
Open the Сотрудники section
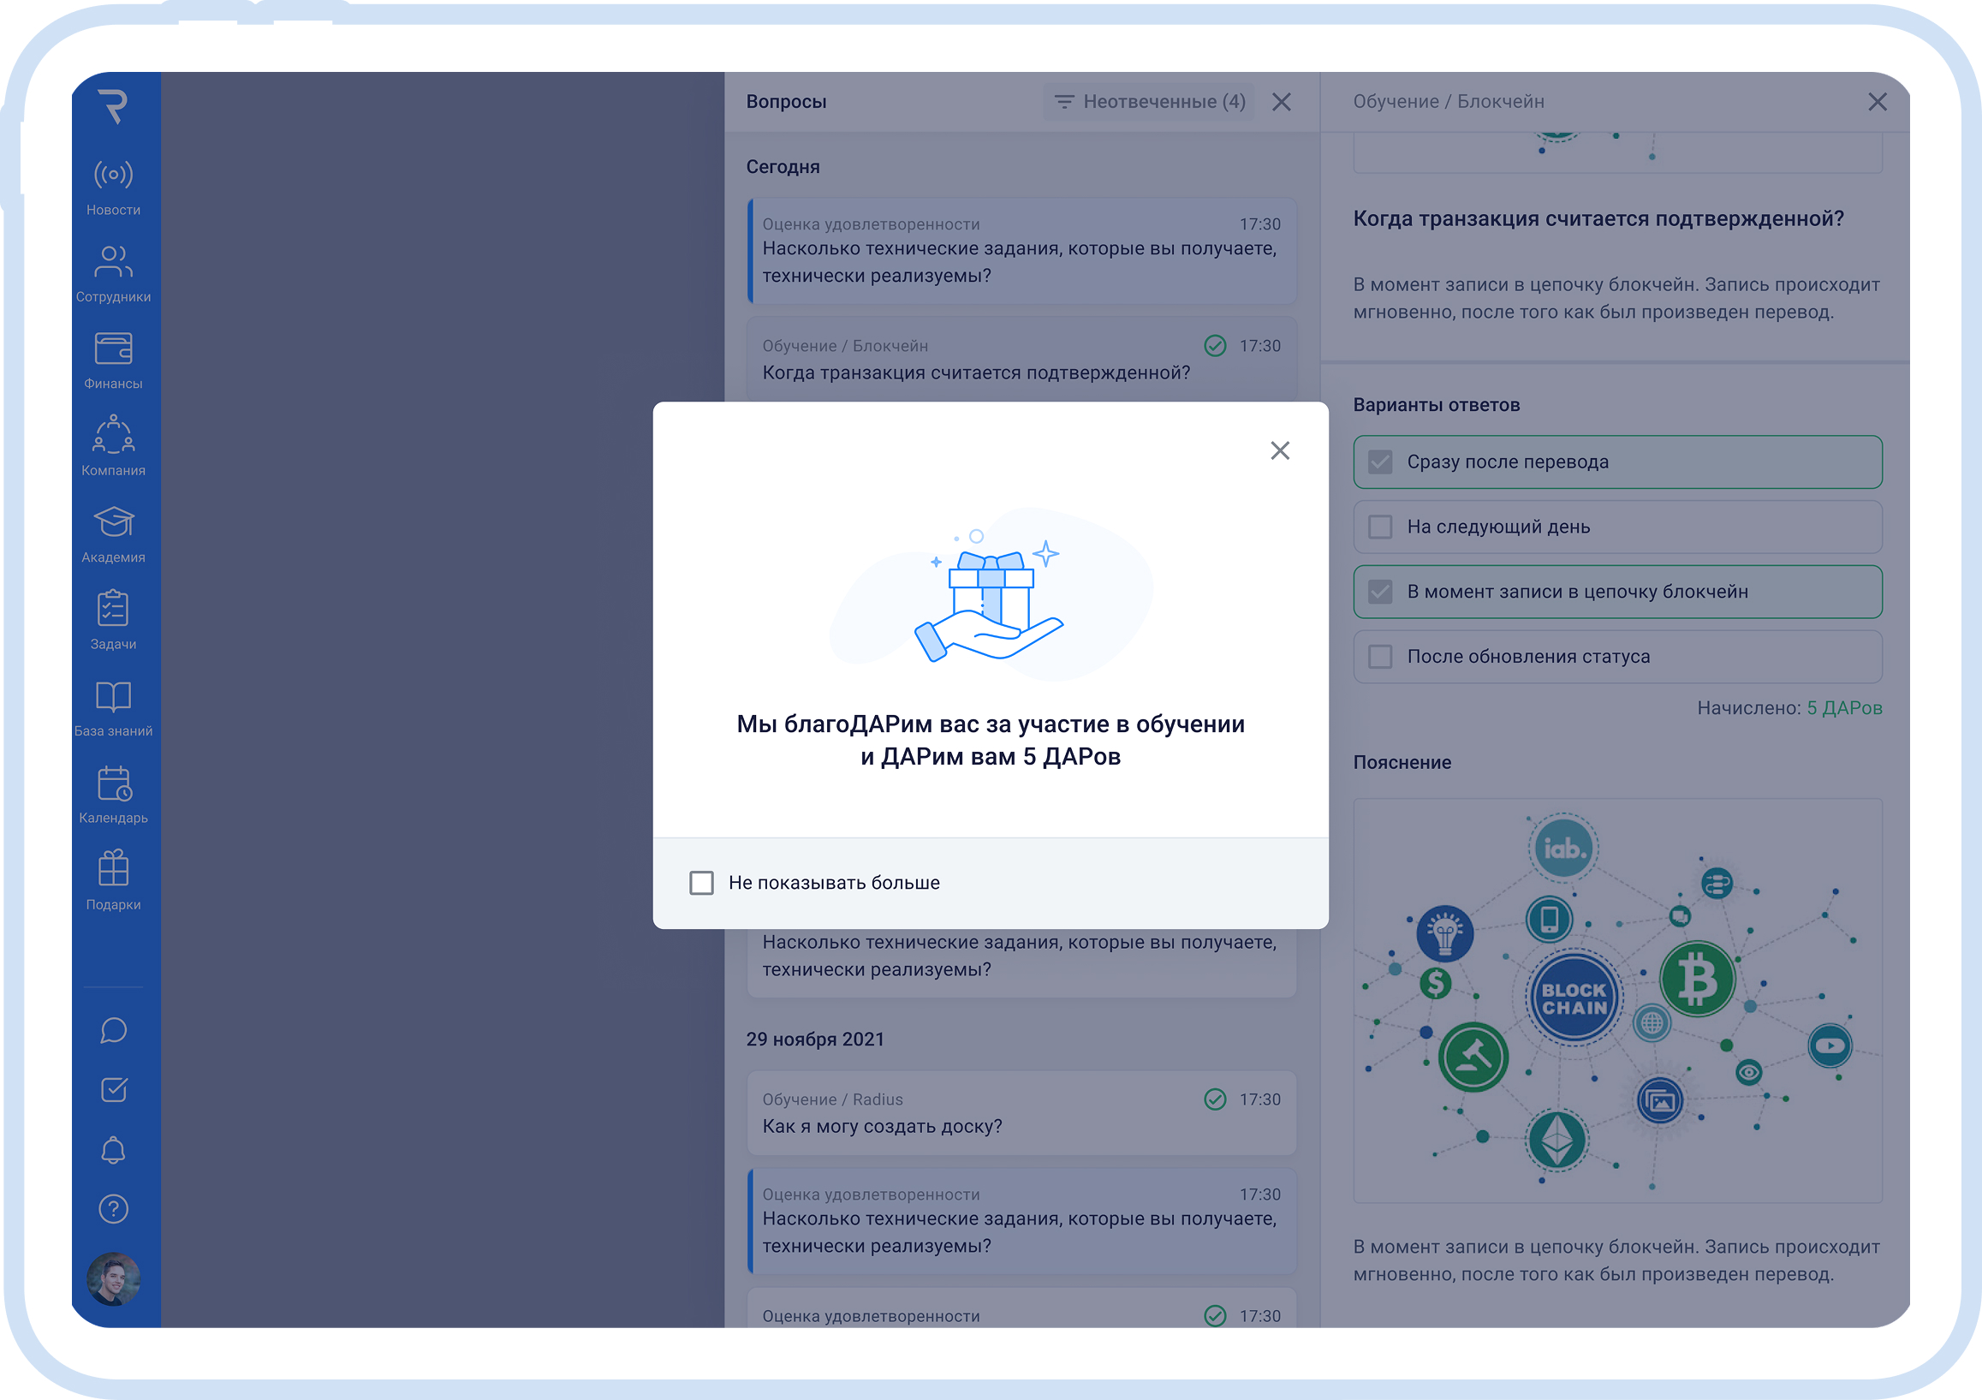pyautogui.click(x=113, y=275)
